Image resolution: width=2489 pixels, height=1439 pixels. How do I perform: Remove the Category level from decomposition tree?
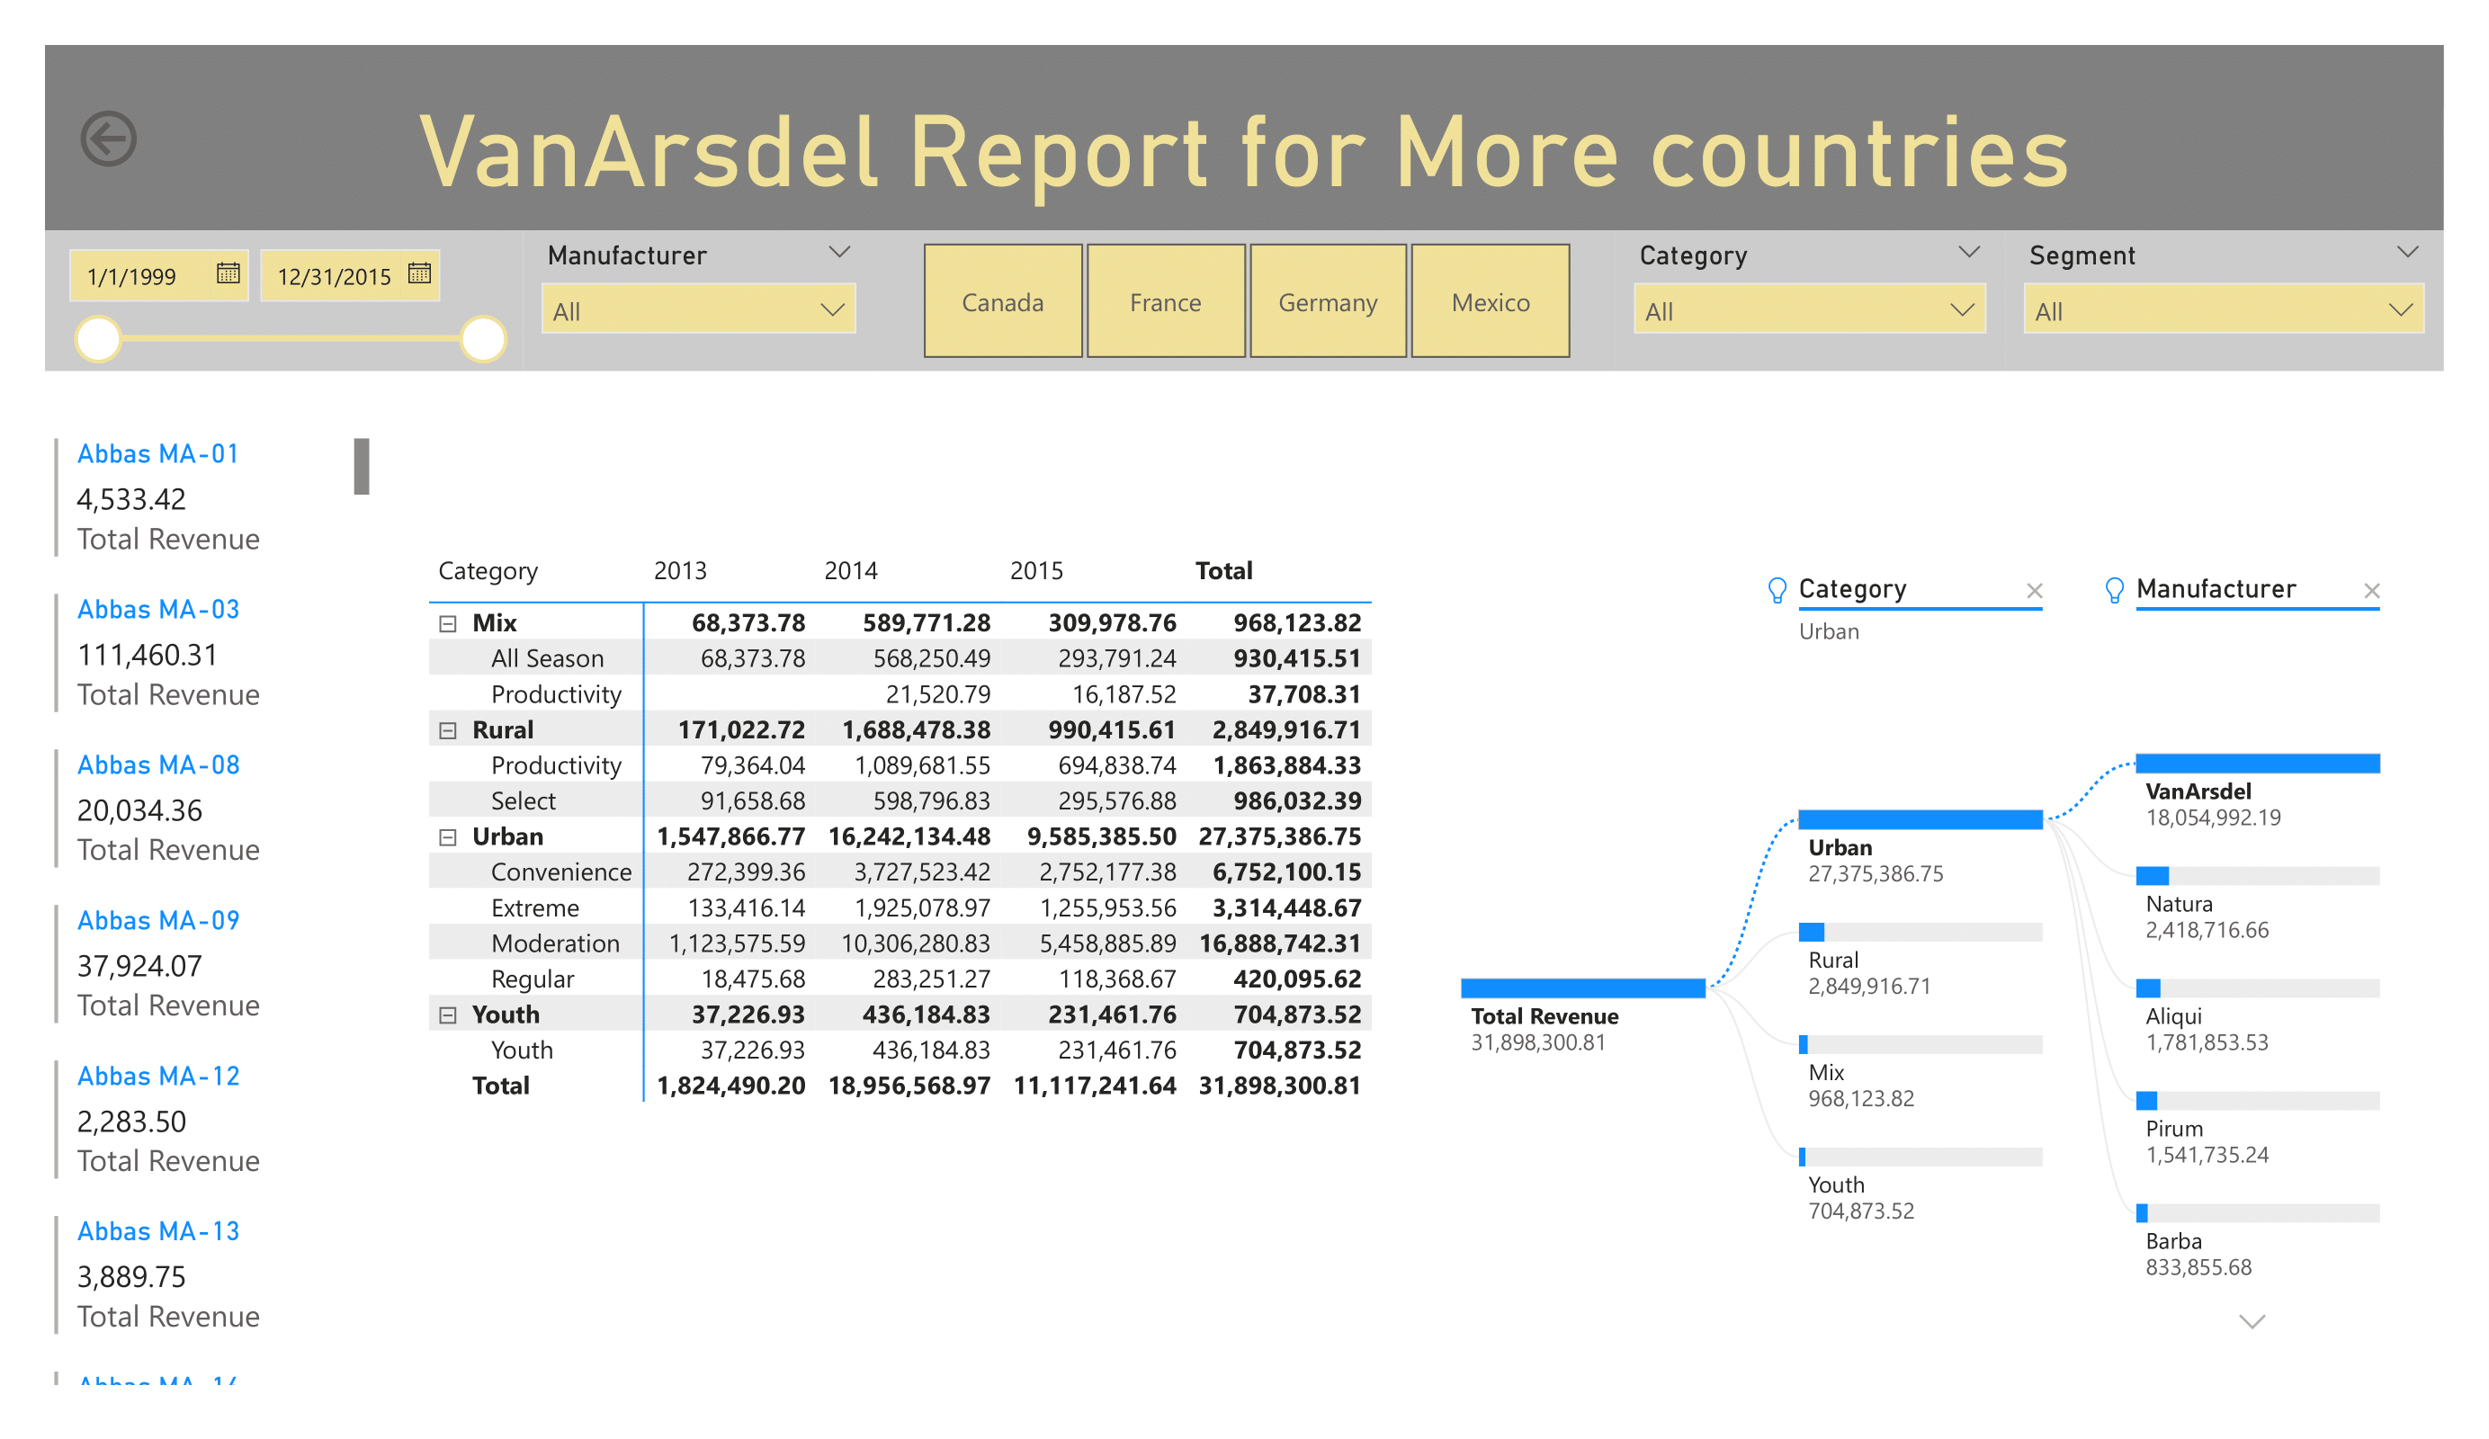2034,591
